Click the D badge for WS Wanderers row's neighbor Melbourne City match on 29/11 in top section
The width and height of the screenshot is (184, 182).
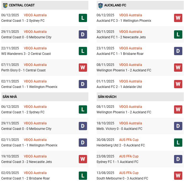(x=83, y=34)
